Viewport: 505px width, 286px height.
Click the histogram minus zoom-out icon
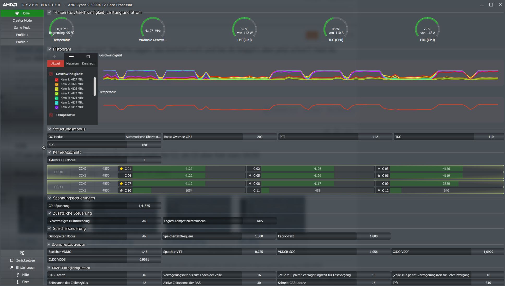[x=71, y=56]
